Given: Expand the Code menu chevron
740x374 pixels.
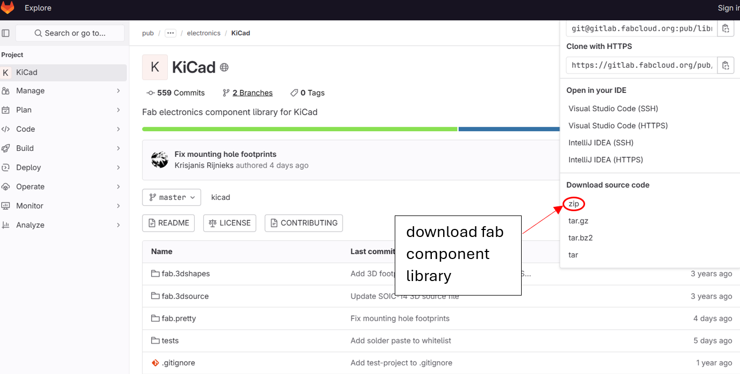Looking at the screenshot, I should [118, 129].
